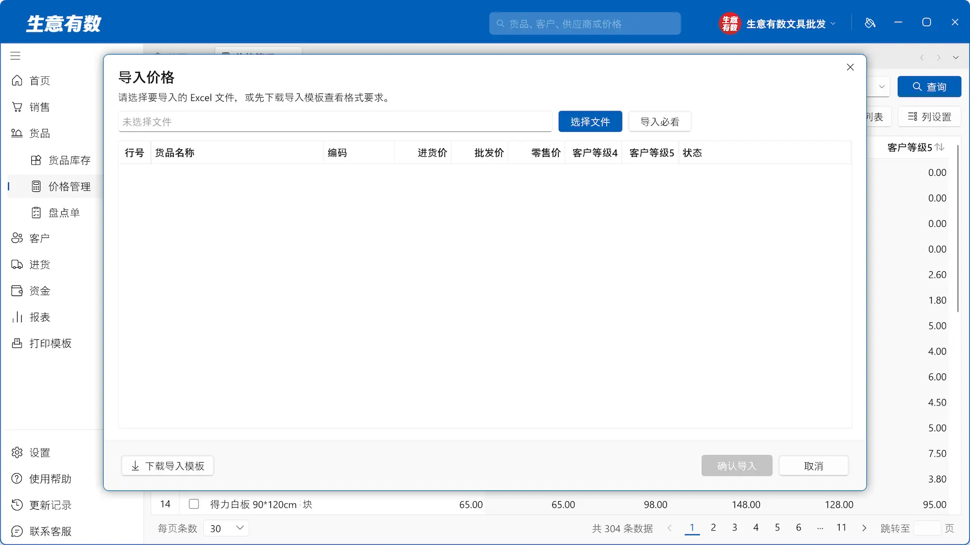Click the goods icon beside 货品

point(17,133)
